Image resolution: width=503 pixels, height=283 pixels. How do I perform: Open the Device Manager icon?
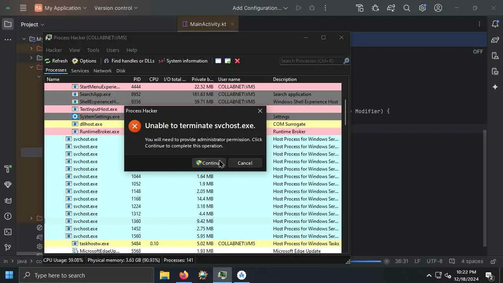coord(495,56)
